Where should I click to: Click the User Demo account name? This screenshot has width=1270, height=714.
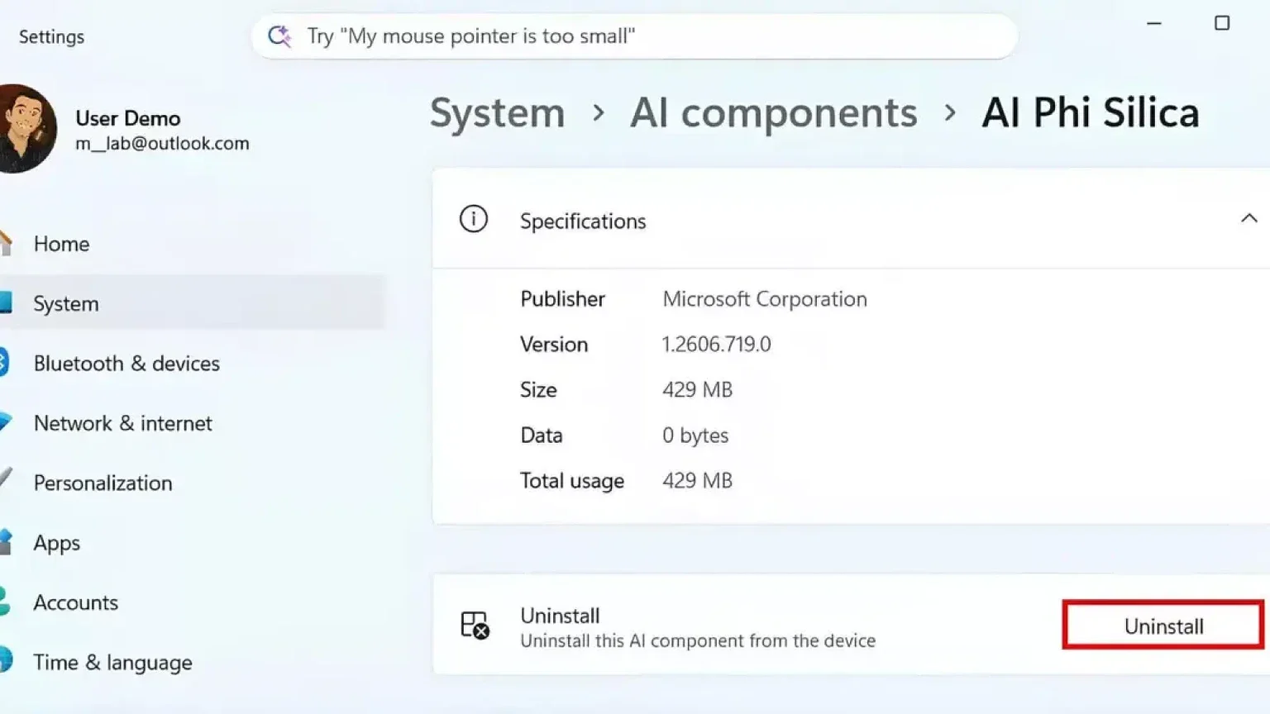pyautogui.click(x=128, y=118)
